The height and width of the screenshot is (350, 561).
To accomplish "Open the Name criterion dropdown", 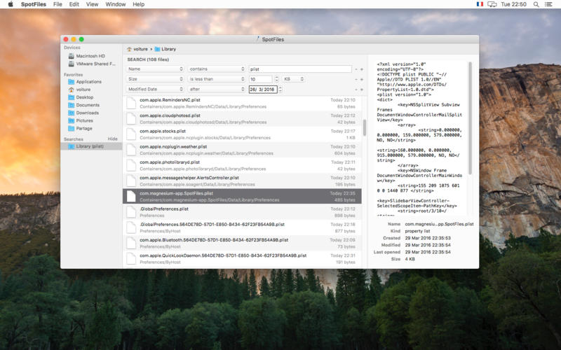I will (155, 69).
